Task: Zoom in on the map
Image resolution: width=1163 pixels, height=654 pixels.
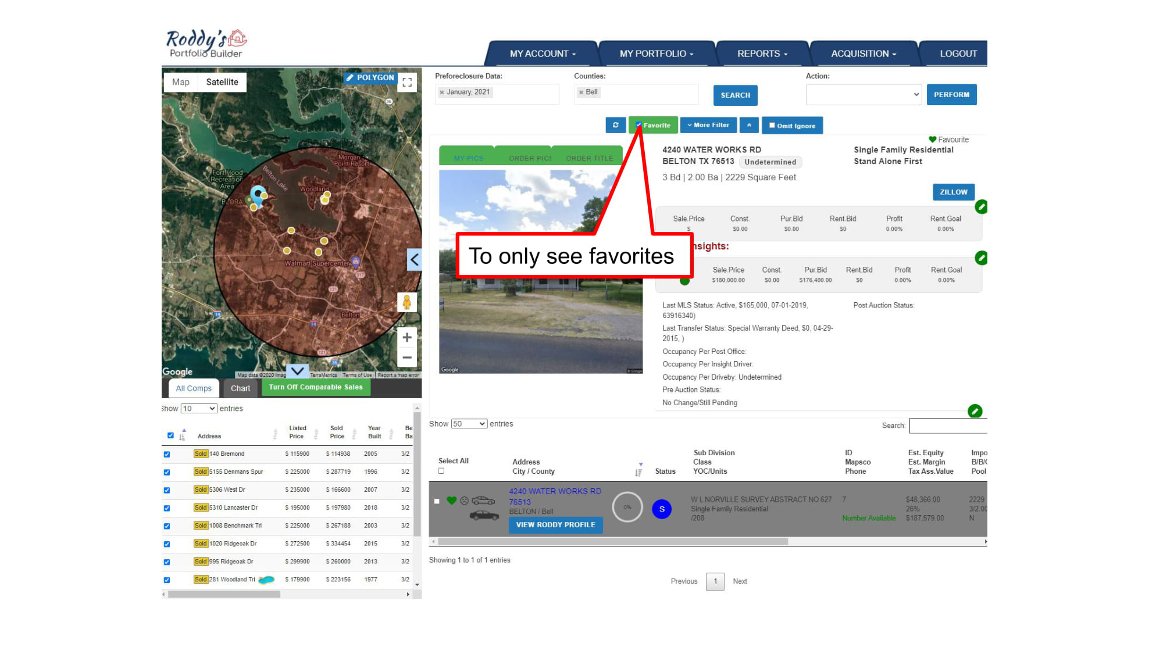Action: pos(407,337)
